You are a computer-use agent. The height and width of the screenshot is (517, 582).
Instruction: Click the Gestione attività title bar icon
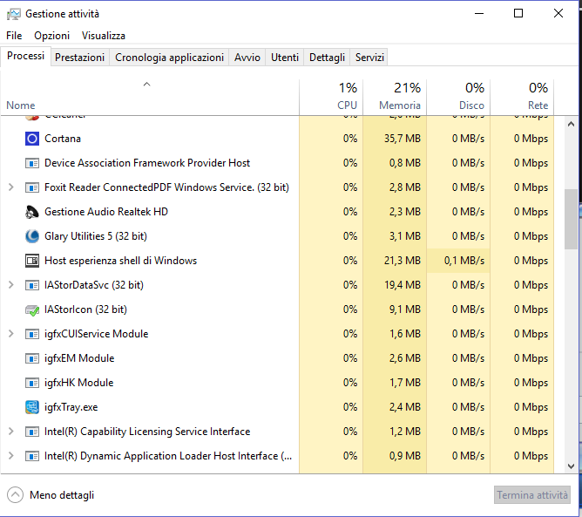click(14, 15)
